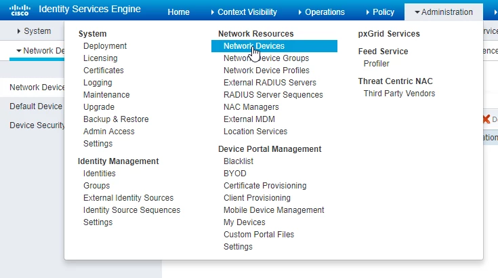Image resolution: width=498 pixels, height=278 pixels.
Task: Open the Home tab
Action: click(x=178, y=12)
